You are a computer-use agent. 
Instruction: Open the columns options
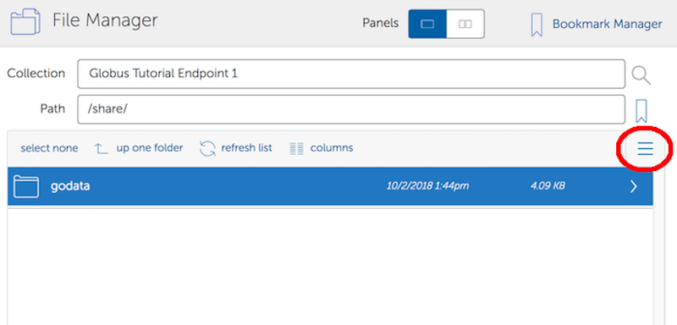pos(332,148)
